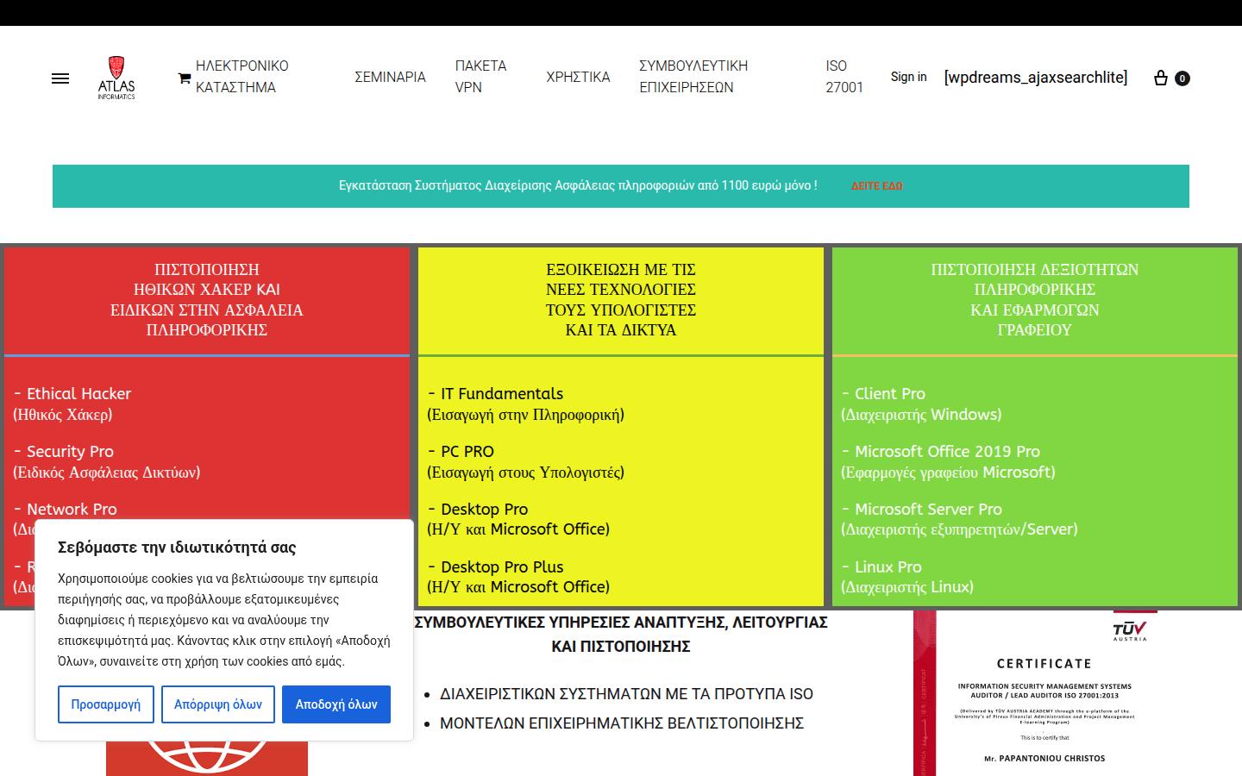Click the Σεβόμαστε την ιδιωτικότητά σας heading

[177, 548]
